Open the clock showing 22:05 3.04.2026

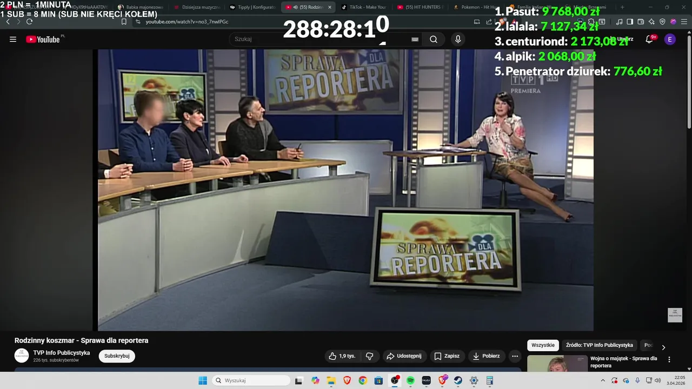(676, 380)
